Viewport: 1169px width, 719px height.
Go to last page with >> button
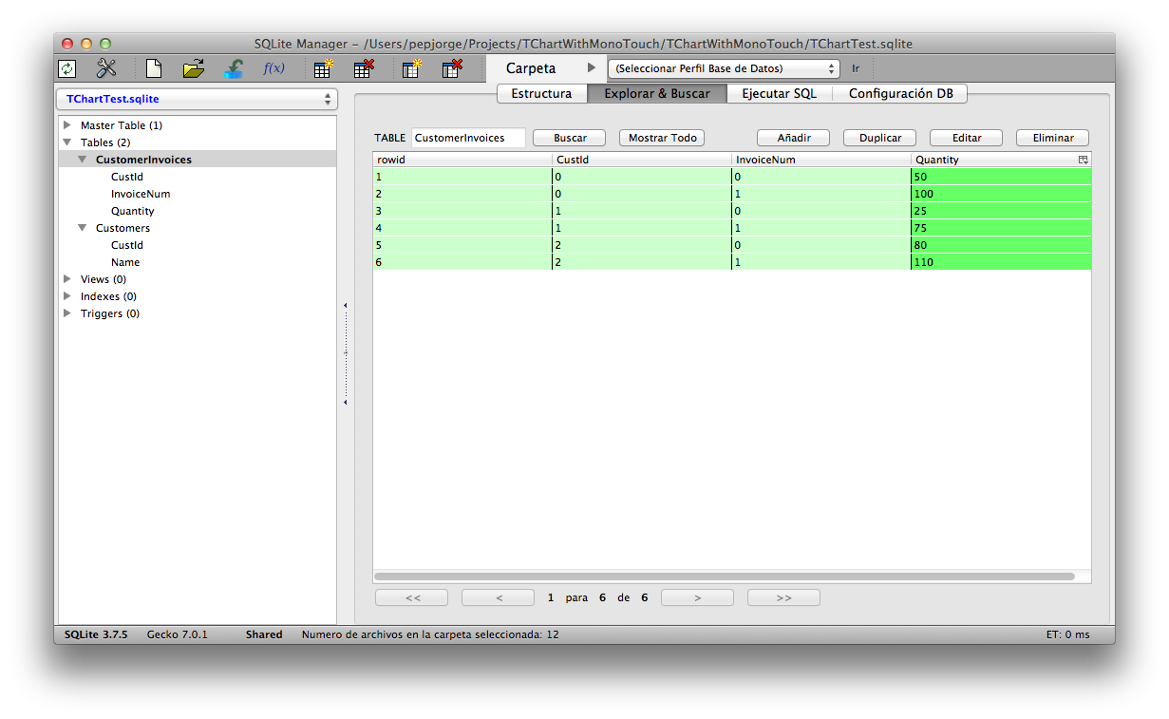click(x=783, y=597)
